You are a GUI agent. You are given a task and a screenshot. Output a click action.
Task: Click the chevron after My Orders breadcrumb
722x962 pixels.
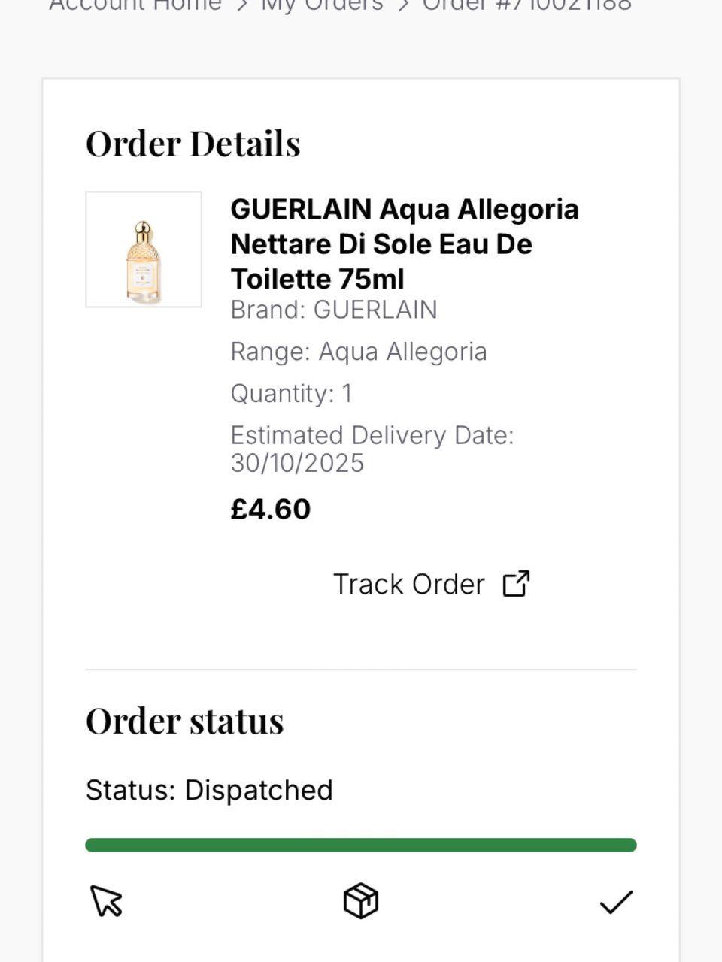403,5
